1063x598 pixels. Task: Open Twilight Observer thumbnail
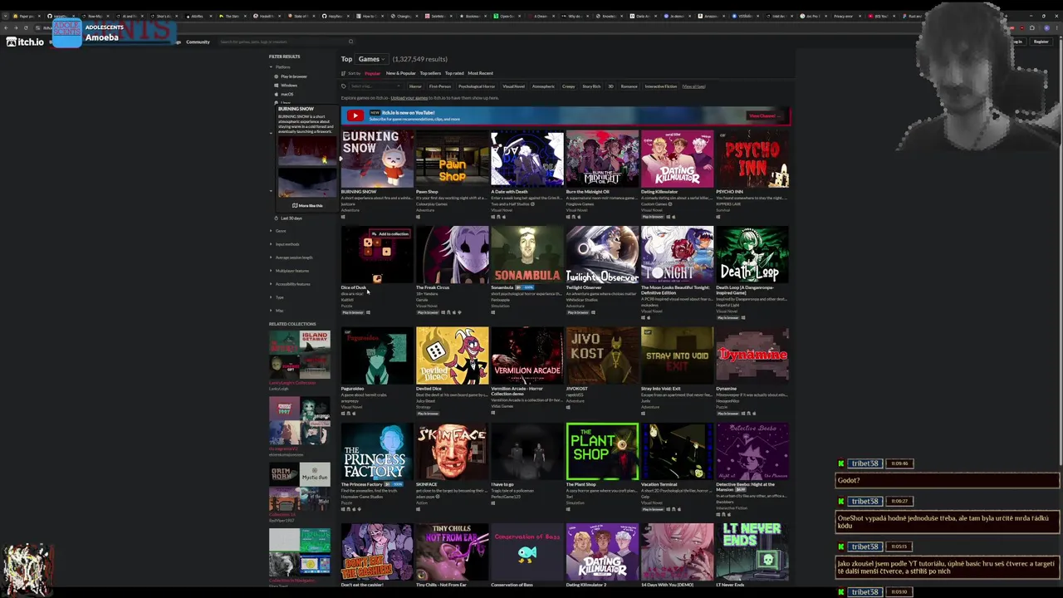(x=602, y=255)
